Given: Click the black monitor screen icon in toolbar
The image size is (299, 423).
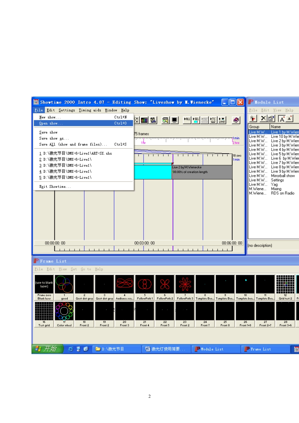Looking at the screenshot, I should (x=174, y=120).
